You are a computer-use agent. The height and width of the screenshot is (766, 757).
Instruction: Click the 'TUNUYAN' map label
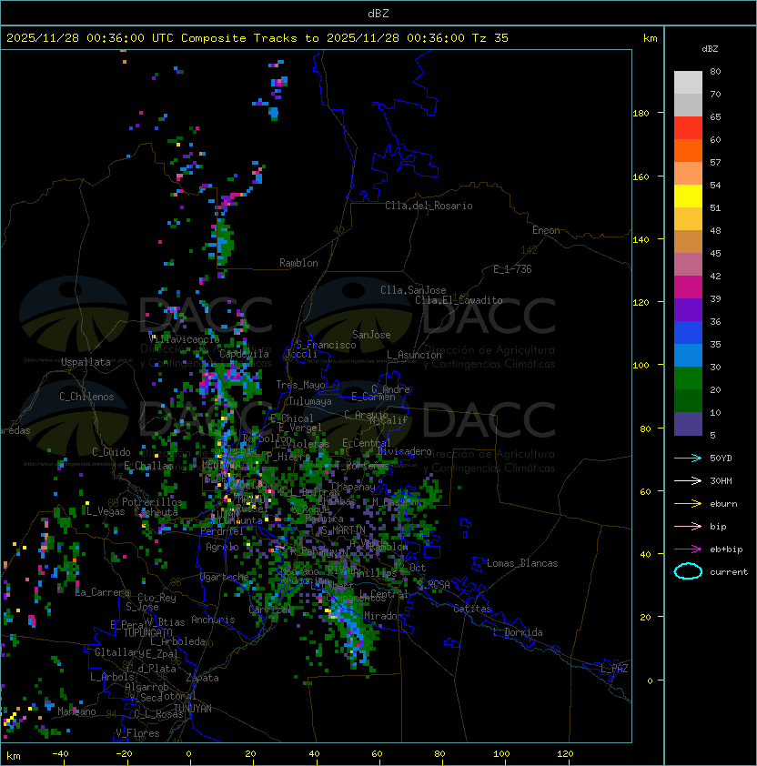[192, 709]
